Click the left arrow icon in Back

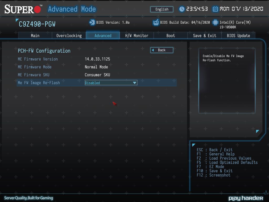(153, 50)
